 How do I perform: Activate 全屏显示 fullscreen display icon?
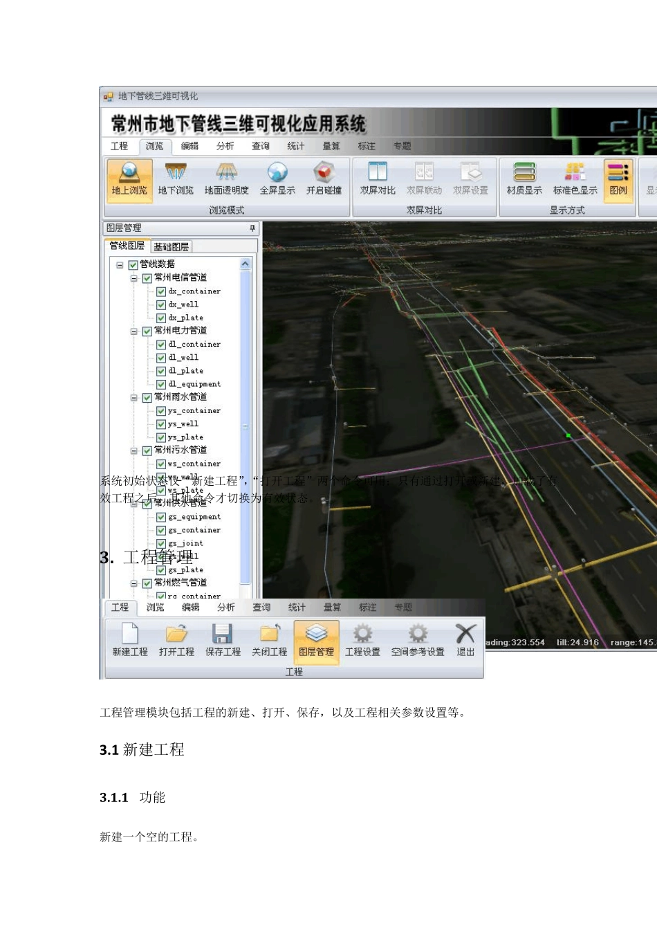[x=277, y=178]
